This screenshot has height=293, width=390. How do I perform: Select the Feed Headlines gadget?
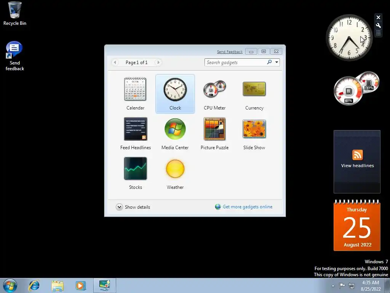click(x=135, y=129)
